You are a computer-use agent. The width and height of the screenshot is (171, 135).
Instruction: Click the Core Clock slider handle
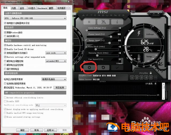point(96,49)
